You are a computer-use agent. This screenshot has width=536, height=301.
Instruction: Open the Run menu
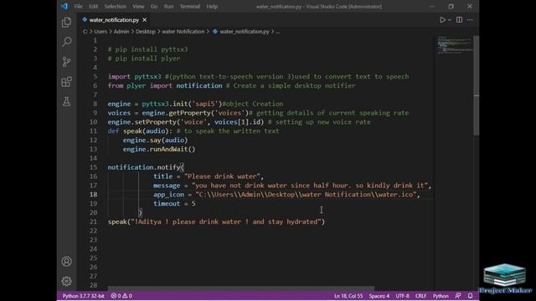168,6
